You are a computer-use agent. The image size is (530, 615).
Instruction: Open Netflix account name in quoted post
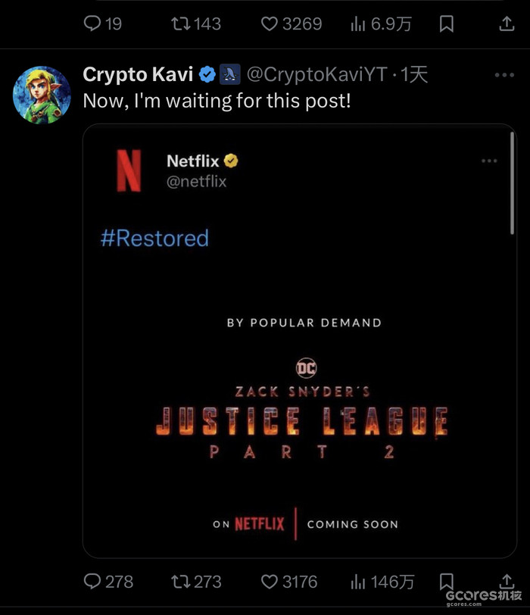pyautogui.click(x=193, y=161)
